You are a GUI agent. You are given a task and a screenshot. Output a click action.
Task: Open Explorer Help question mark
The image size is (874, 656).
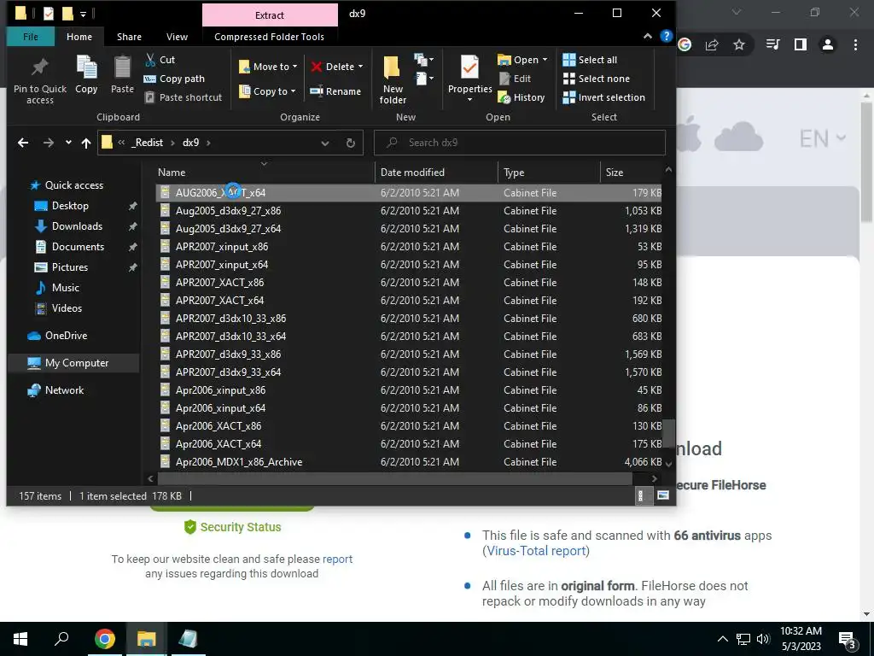pyautogui.click(x=666, y=36)
